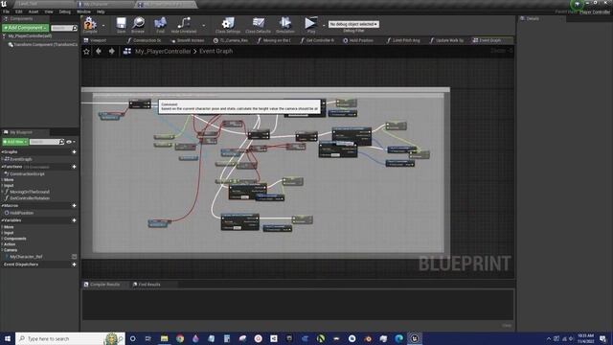Image resolution: width=613 pixels, height=345 pixels.
Task: Select MovingOnTheGround function in the tree
Action: [30, 192]
